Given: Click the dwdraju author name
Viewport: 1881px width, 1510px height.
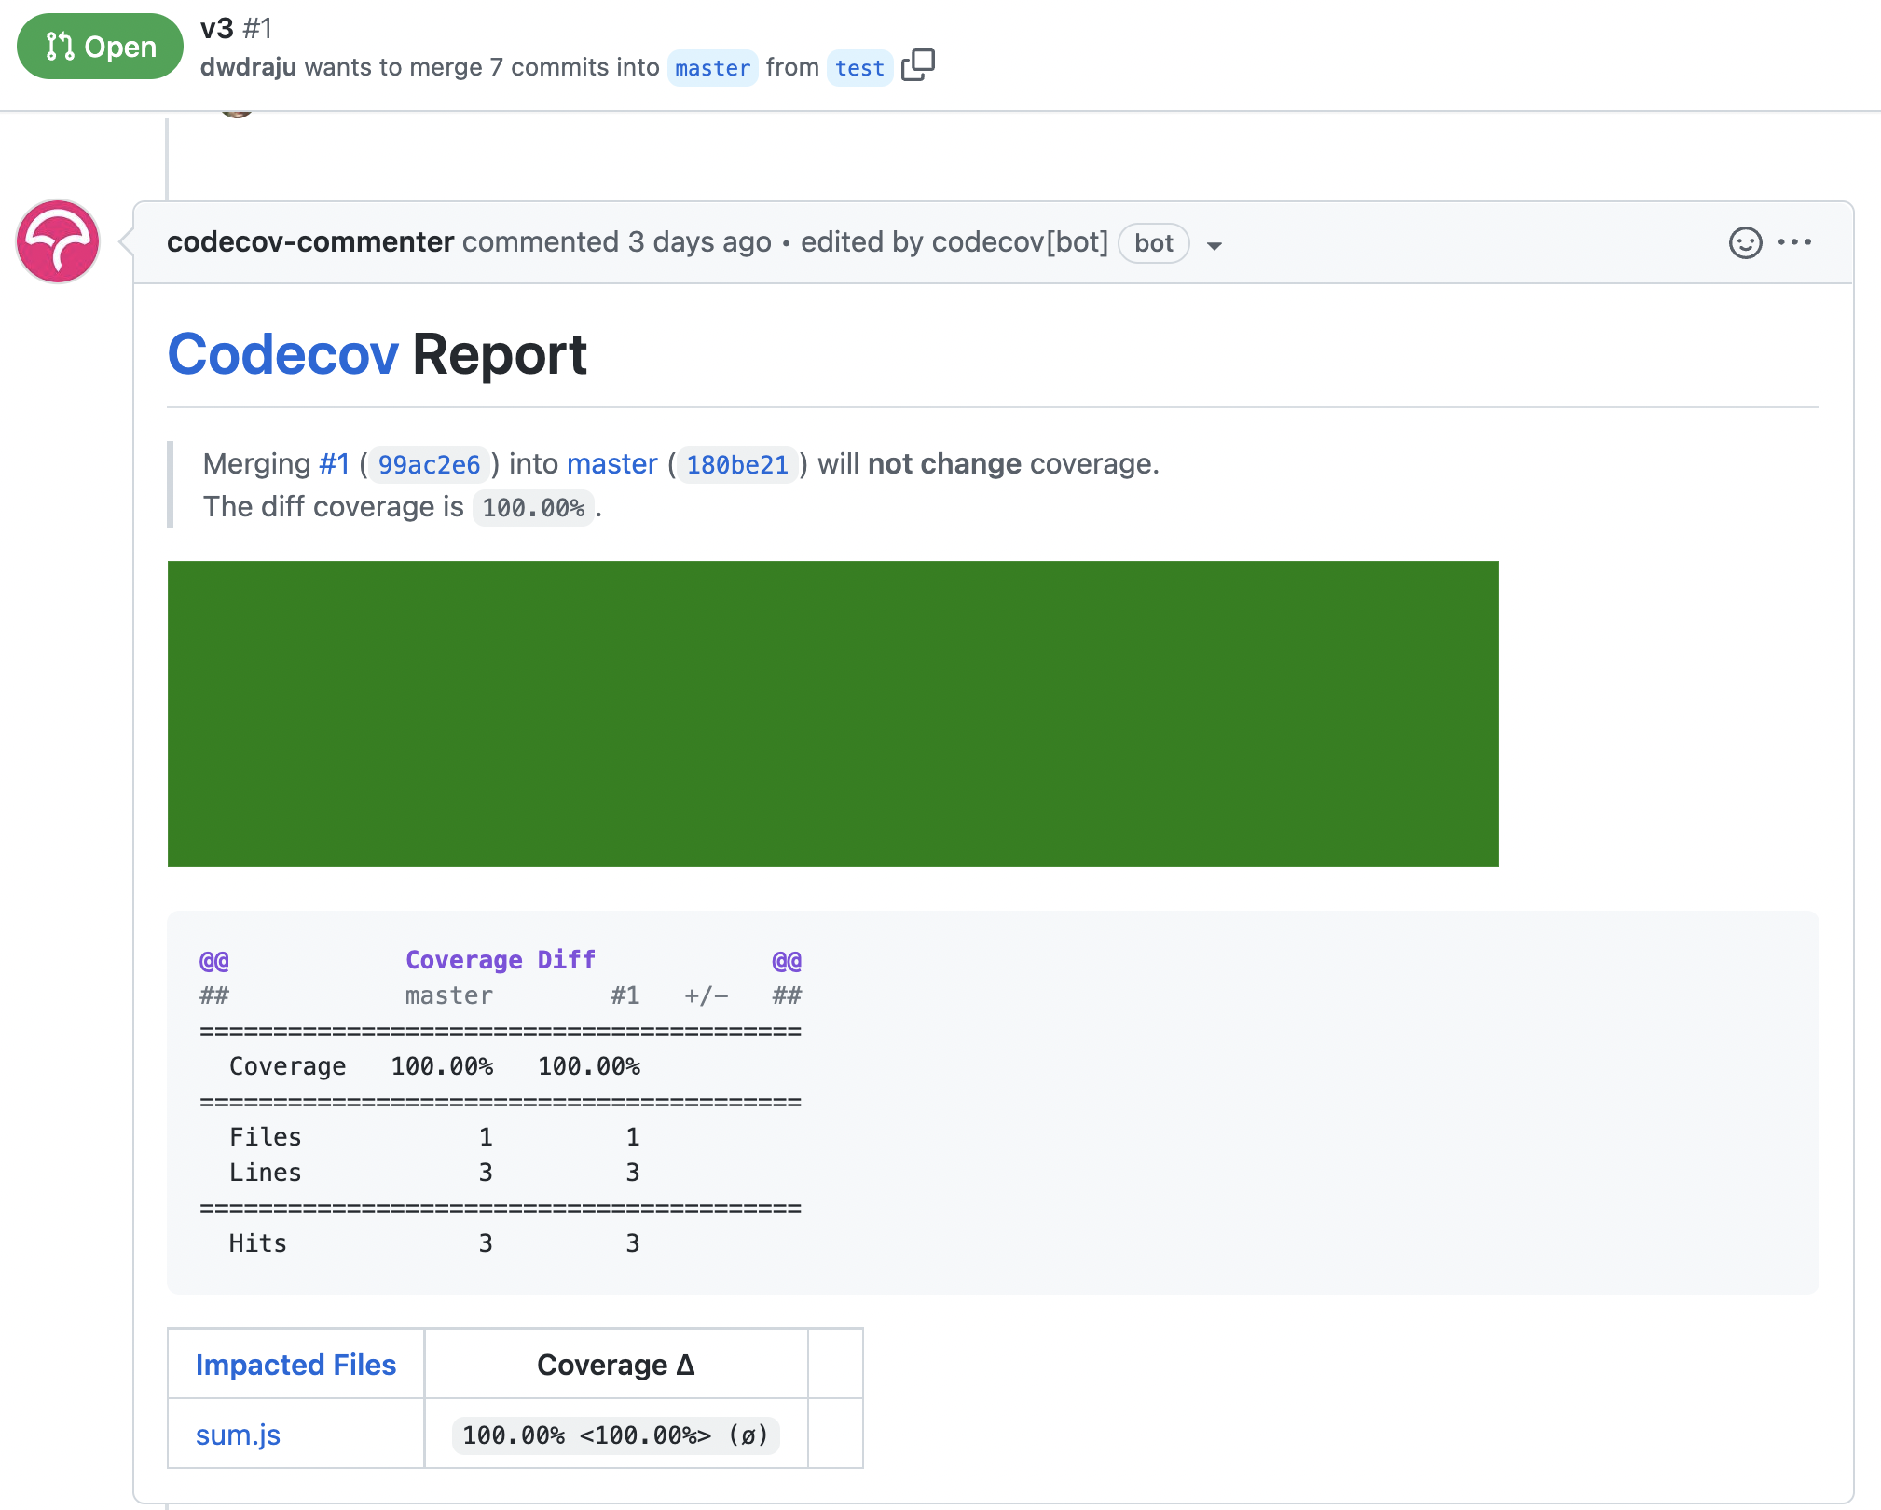Looking at the screenshot, I should pyautogui.click(x=248, y=67).
